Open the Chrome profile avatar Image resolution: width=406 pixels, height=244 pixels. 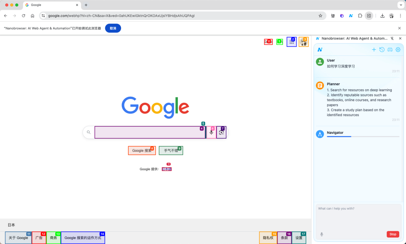coord(391,16)
